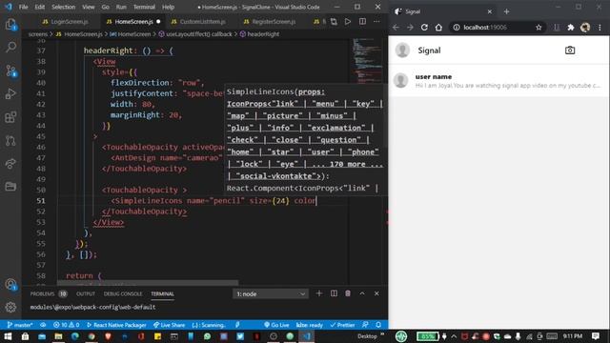
Task: Bookmark this page with star icon
Action: coord(539,28)
